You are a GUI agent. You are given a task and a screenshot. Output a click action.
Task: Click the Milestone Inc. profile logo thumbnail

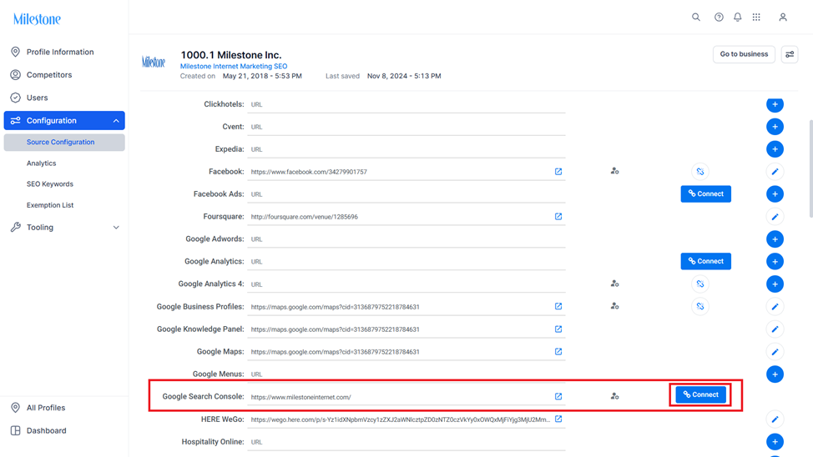point(154,63)
